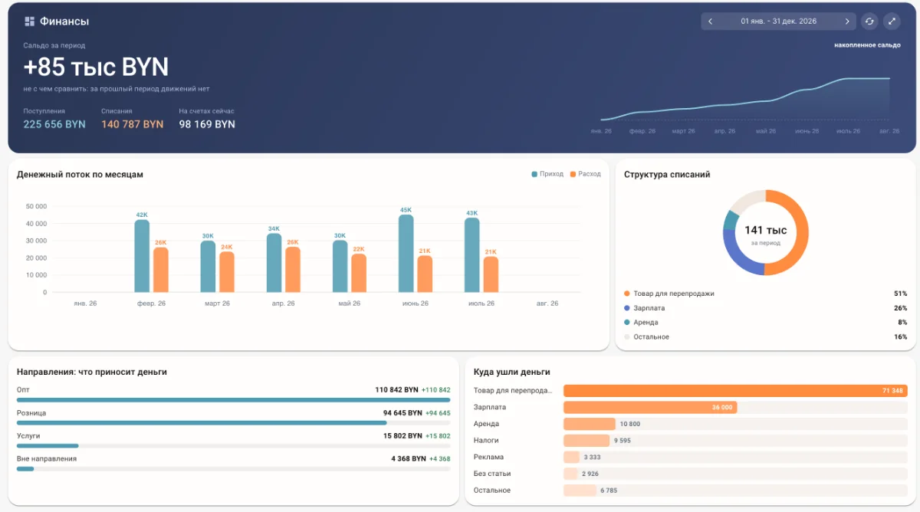This screenshot has height=512, width=920.
Task: Click the февр. 26 expense bar 26K
Action: tap(160, 270)
